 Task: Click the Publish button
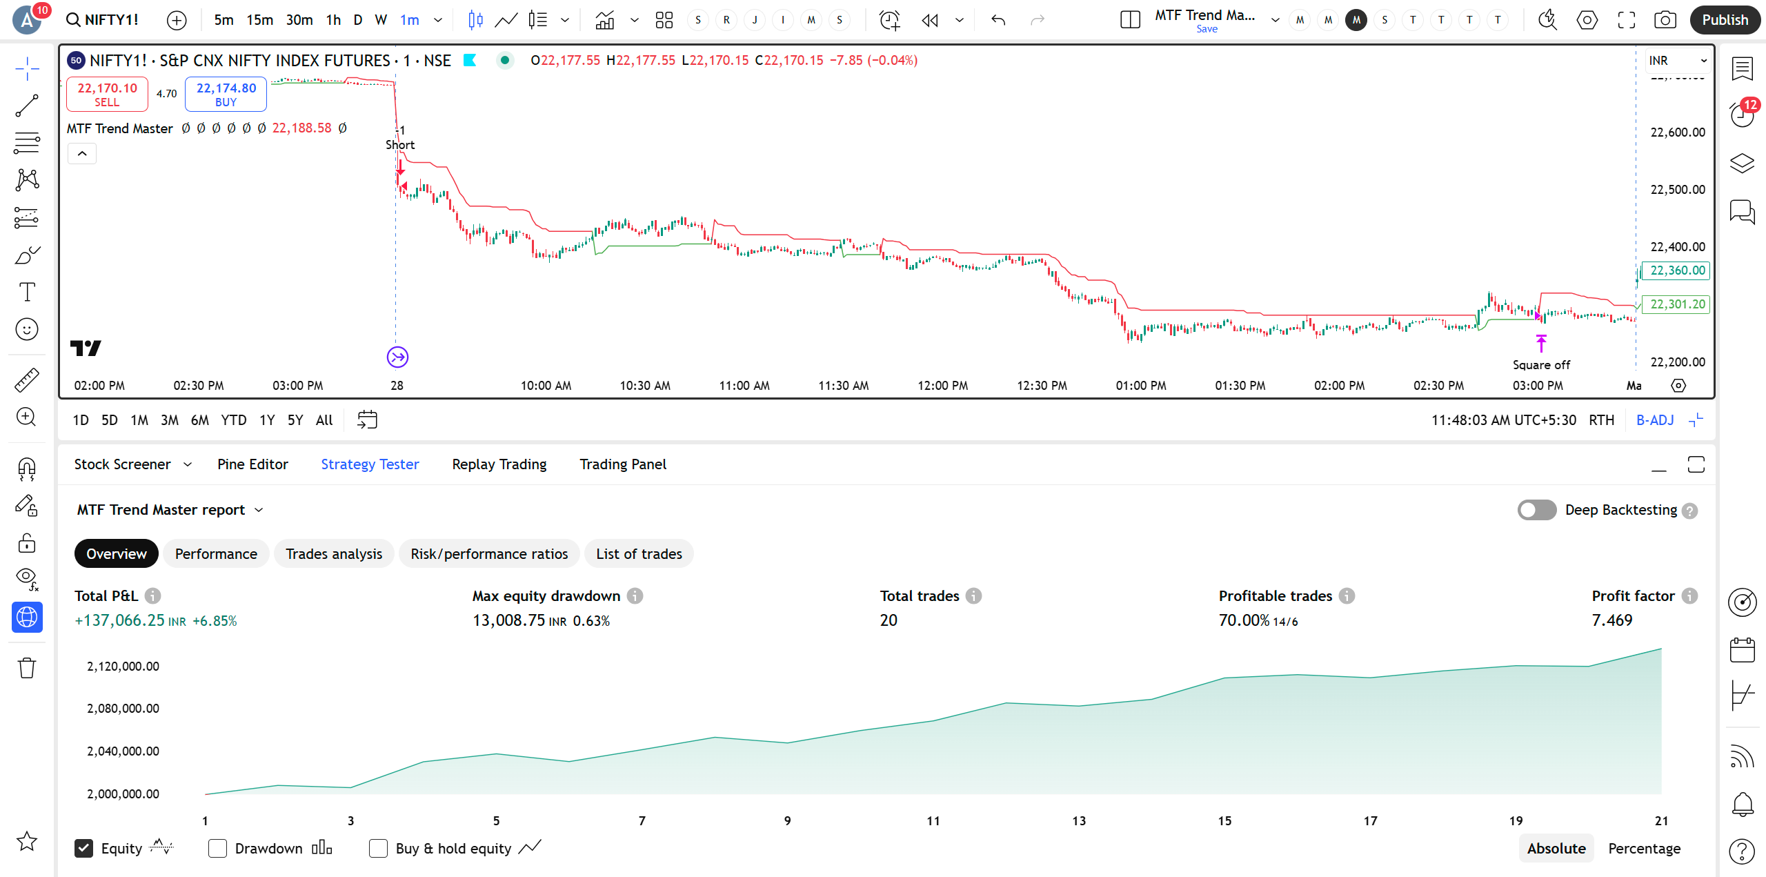(1725, 20)
